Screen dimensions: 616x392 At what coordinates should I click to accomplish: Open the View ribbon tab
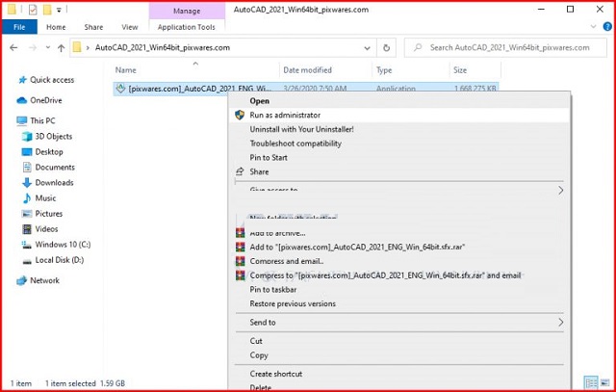click(x=130, y=27)
